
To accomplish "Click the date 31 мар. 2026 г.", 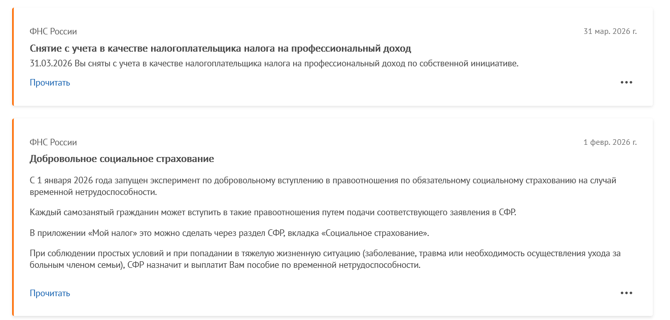I will pos(610,31).
